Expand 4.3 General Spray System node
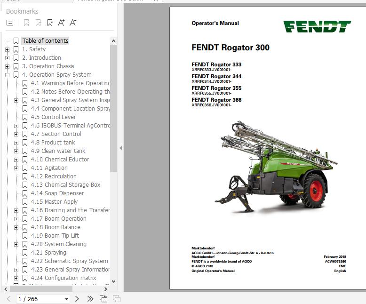 coord(16,100)
